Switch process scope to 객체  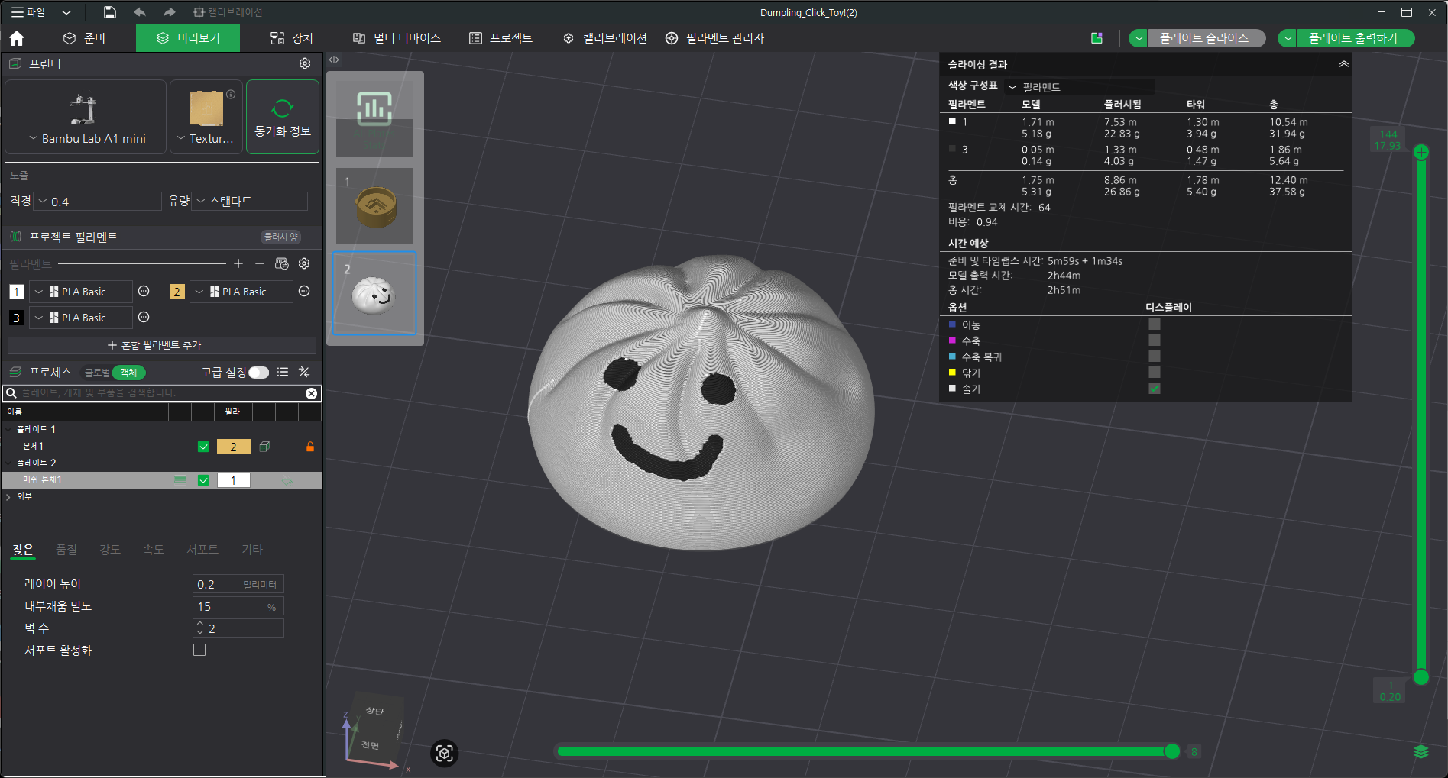(x=128, y=373)
